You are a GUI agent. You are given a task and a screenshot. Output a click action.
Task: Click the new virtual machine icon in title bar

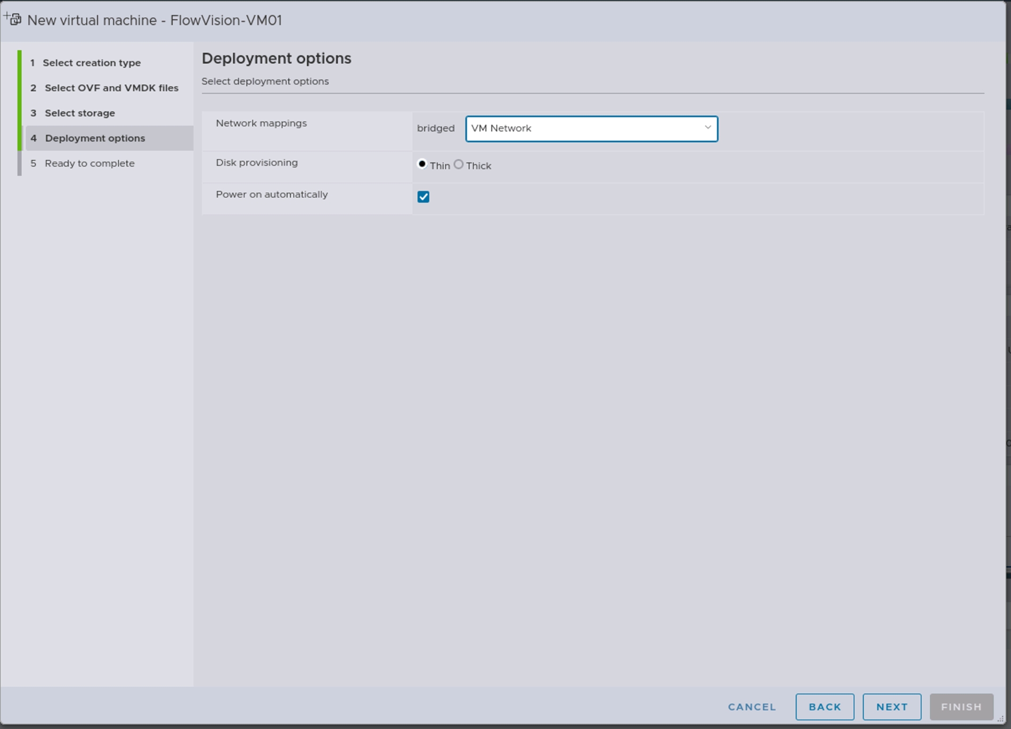coord(13,19)
